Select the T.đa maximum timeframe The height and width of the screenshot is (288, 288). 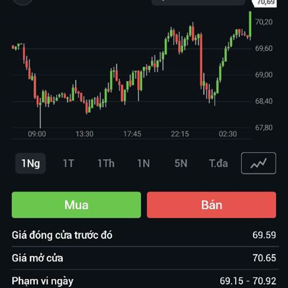(218, 163)
